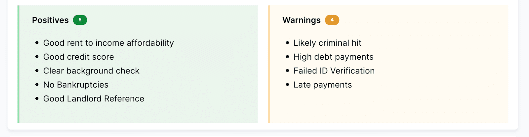The image size is (529, 137).
Task: Click the green Positives count badge
Action: click(x=80, y=20)
